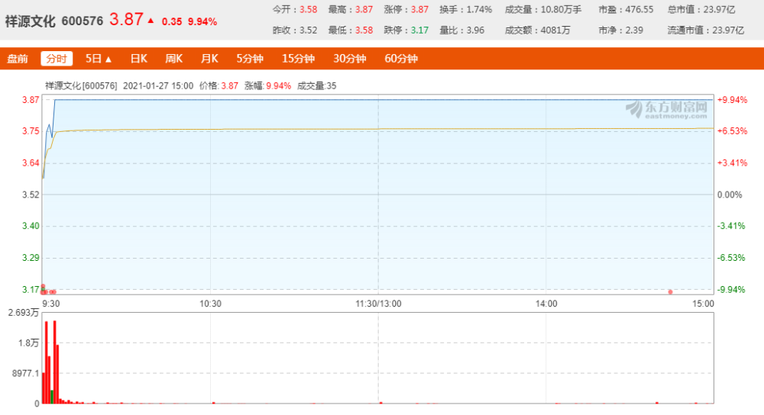The image size is (764, 415).
Task: Click the 3.75 left price axis label
Action: [31, 131]
